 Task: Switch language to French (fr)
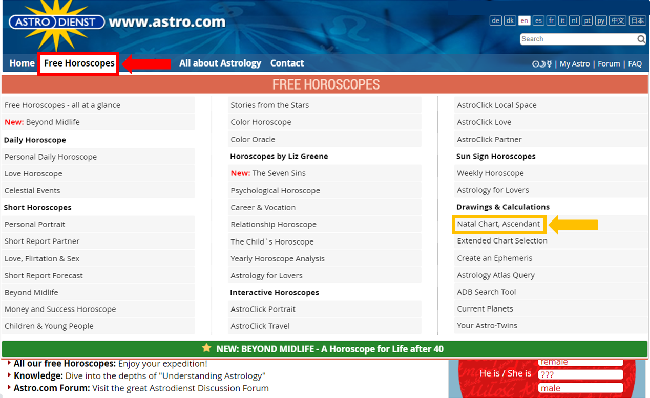pyautogui.click(x=551, y=20)
